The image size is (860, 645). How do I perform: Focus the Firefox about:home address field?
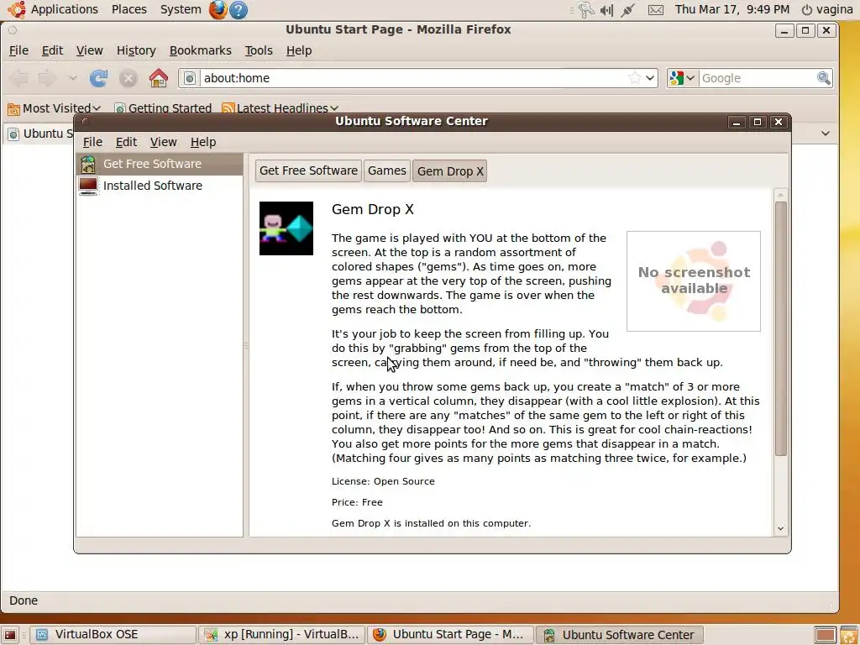pos(413,78)
